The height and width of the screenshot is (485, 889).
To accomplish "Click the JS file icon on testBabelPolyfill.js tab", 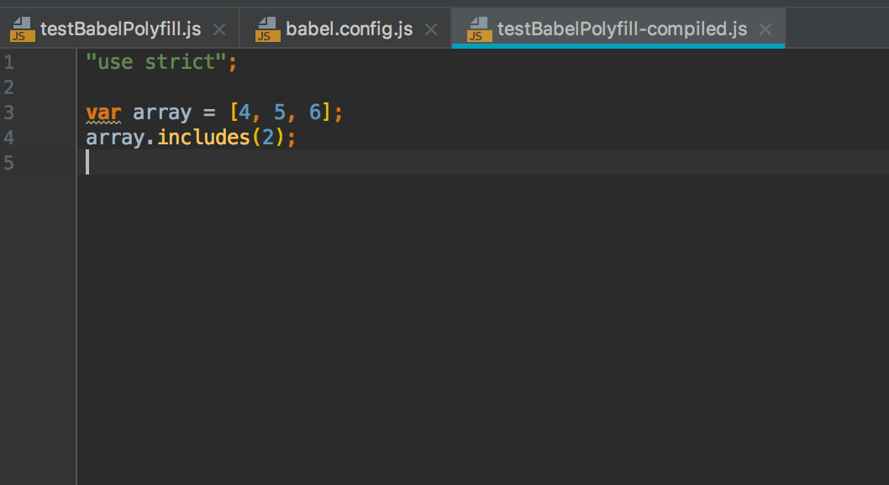I will point(22,29).
